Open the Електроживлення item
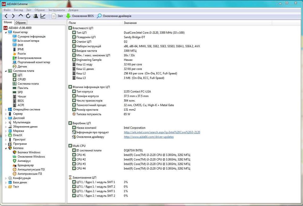The image size is (303, 206). coord(29,58)
